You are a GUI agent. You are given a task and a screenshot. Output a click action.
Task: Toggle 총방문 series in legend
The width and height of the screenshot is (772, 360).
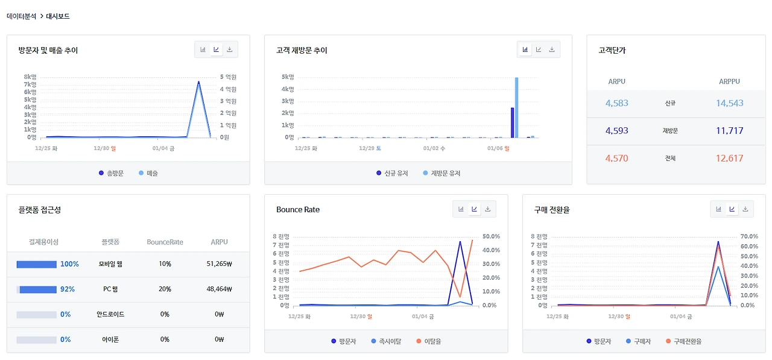pos(111,173)
